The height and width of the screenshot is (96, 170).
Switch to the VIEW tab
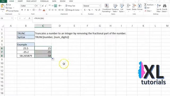[x=71, y=1]
